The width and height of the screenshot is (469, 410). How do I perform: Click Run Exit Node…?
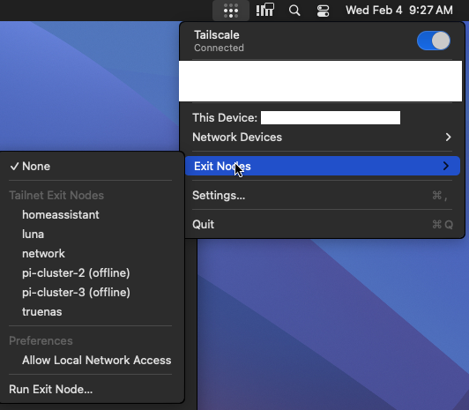click(x=90, y=390)
